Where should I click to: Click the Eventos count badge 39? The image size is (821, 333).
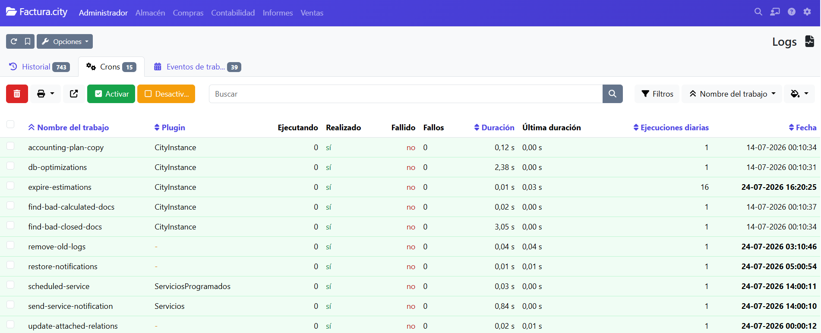(x=234, y=67)
